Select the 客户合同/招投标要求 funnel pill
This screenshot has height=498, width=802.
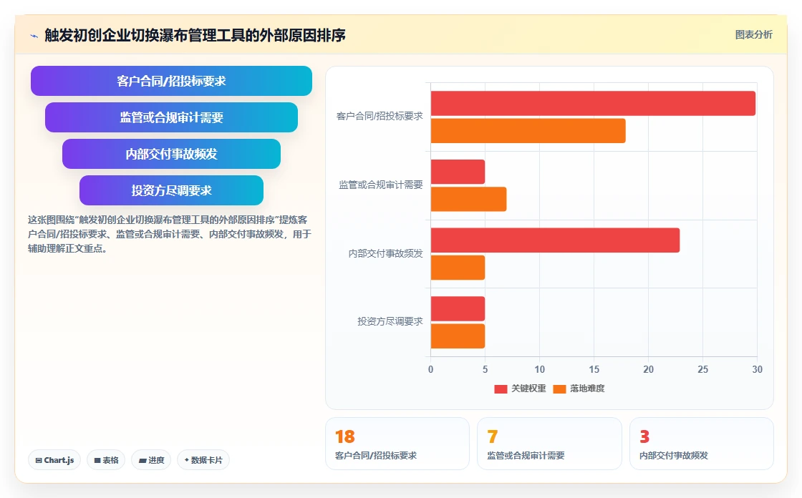coord(171,81)
